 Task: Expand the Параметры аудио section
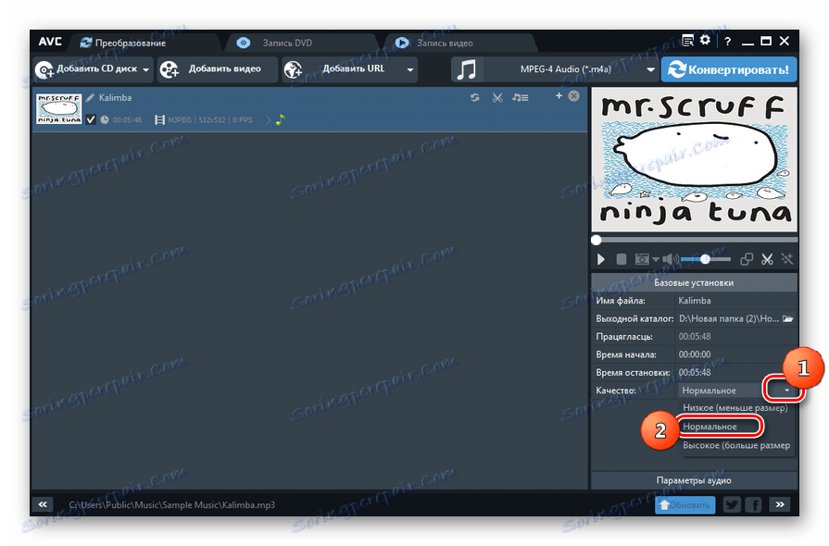694,480
